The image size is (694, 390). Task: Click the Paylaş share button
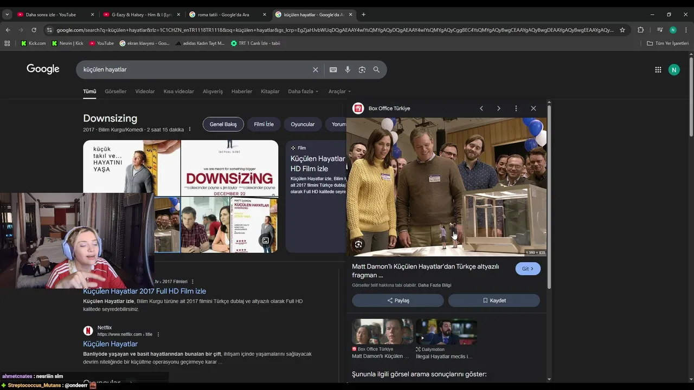[398, 301]
